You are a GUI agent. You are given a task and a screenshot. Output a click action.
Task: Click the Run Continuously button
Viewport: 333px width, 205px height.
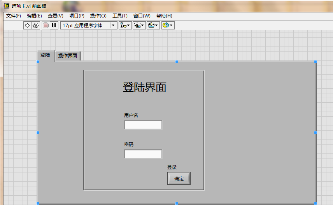(x=36, y=26)
